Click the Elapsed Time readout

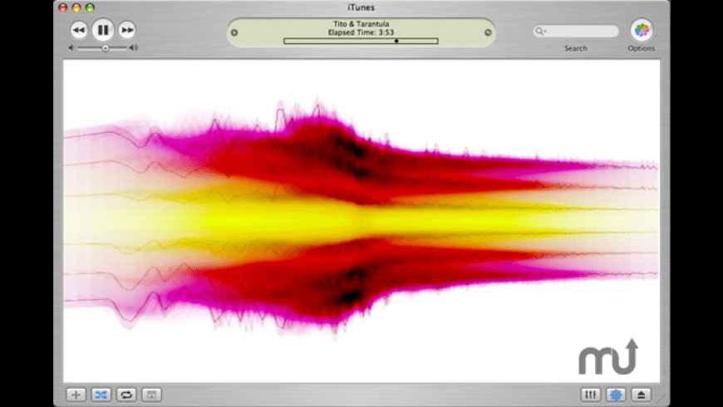(x=361, y=32)
